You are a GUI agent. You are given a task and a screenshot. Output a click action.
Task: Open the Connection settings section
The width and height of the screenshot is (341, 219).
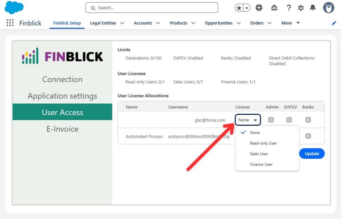pos(62,79)
